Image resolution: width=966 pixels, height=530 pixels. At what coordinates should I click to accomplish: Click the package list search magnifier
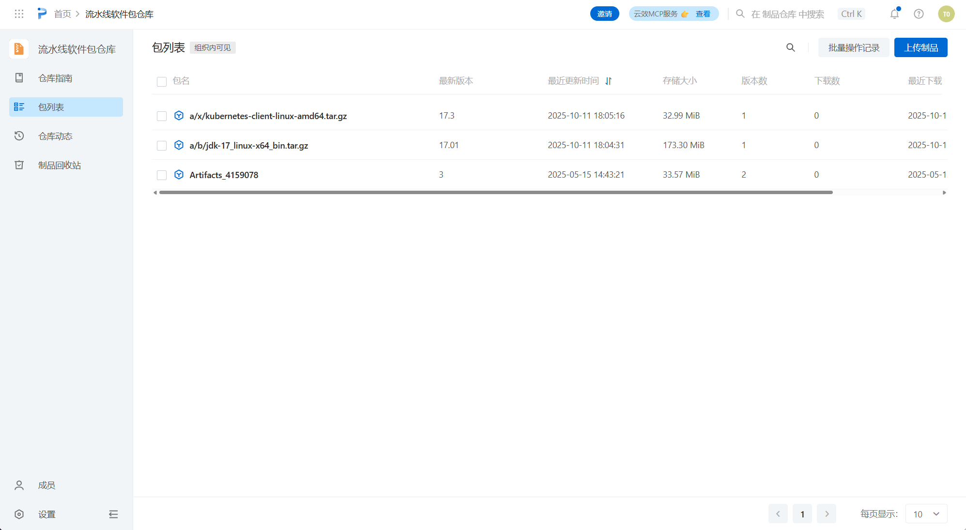[790, 47]
